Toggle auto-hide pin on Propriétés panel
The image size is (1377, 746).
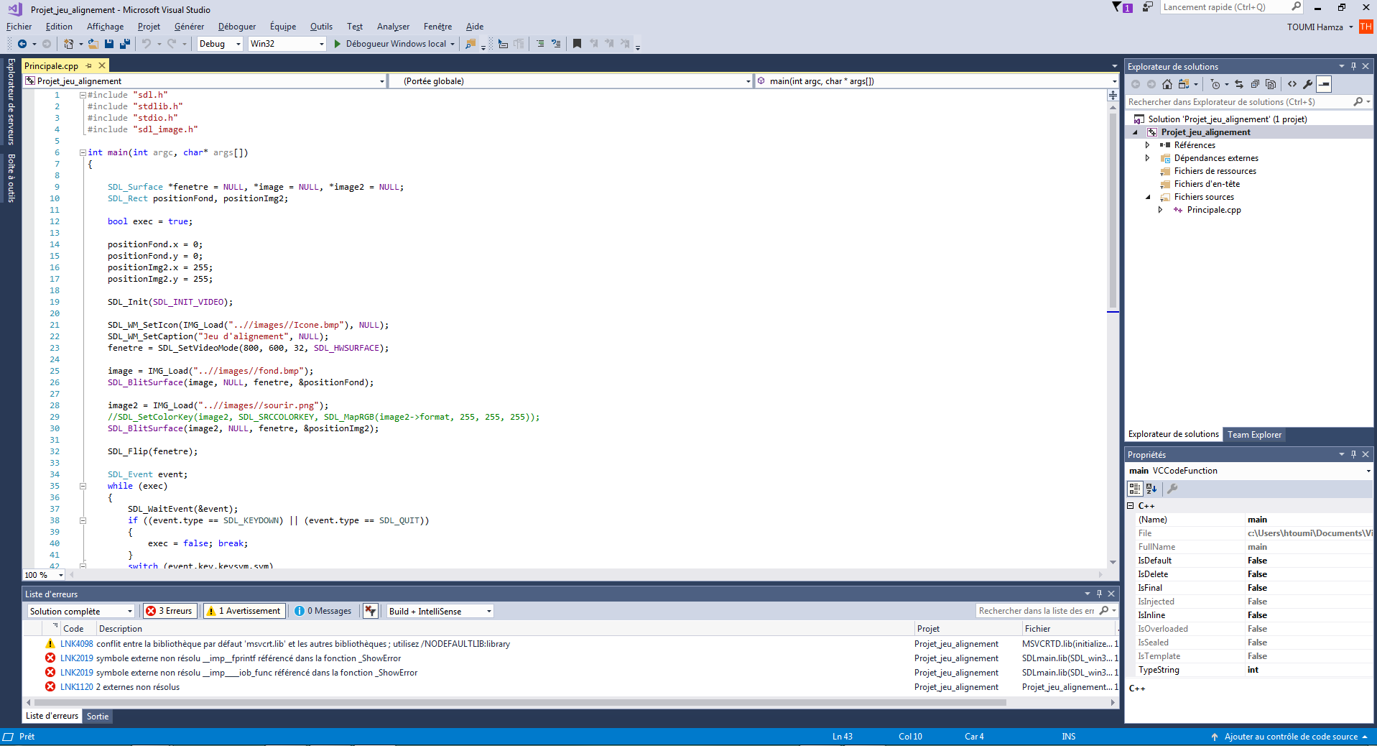1354,454
